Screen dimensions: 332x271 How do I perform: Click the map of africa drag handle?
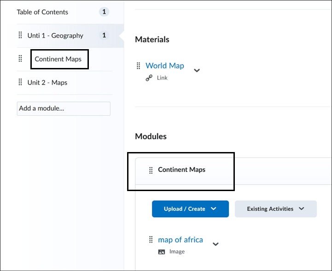click(x=151, y=240)
